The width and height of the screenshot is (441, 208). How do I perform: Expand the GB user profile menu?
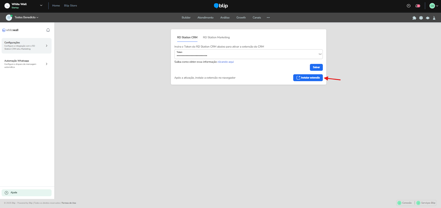(434, 6)
